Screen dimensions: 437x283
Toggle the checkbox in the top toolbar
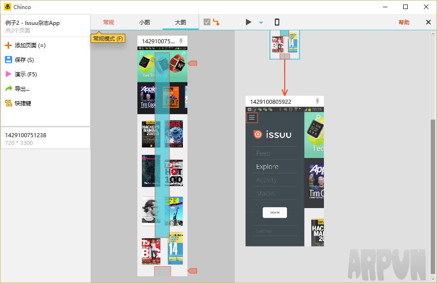tap(207, 22)
